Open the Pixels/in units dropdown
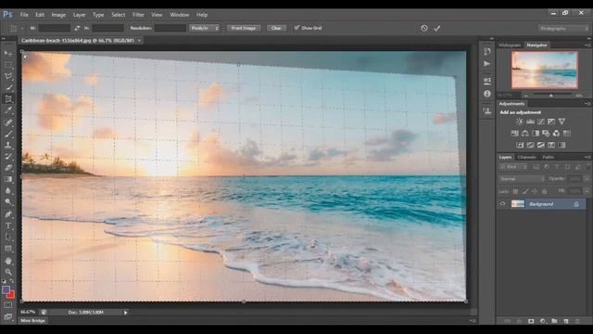Screen dimensions: 593x334 click(204, 28)
